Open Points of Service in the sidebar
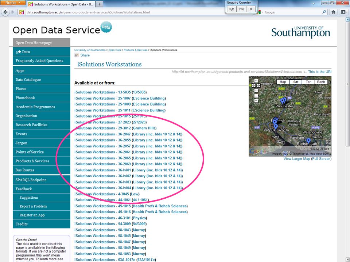 coord(42,152)
